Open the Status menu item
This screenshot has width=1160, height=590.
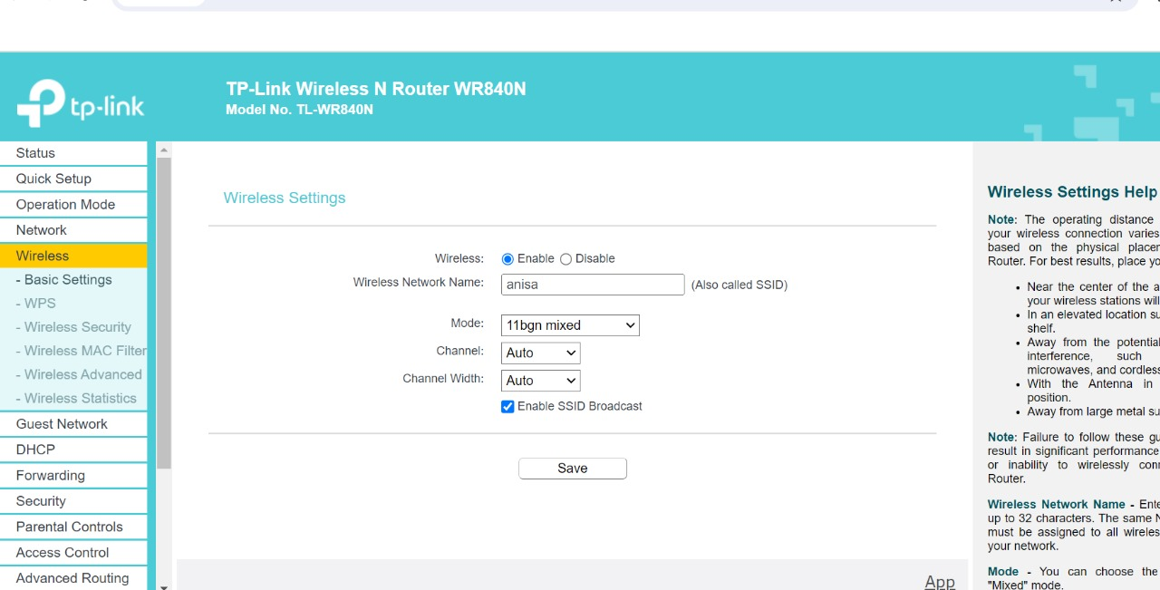(73, 153)
